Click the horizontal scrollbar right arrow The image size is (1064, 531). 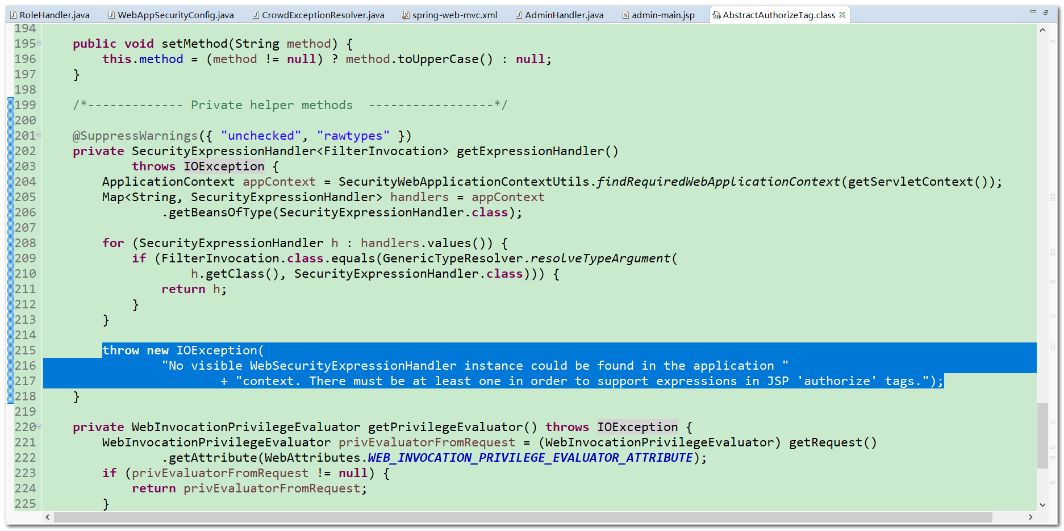[1030, 517]
